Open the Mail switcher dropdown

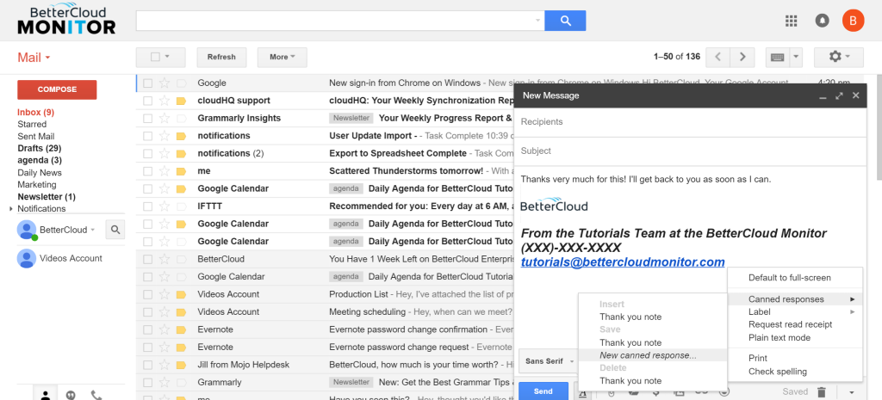click(34, 58)
